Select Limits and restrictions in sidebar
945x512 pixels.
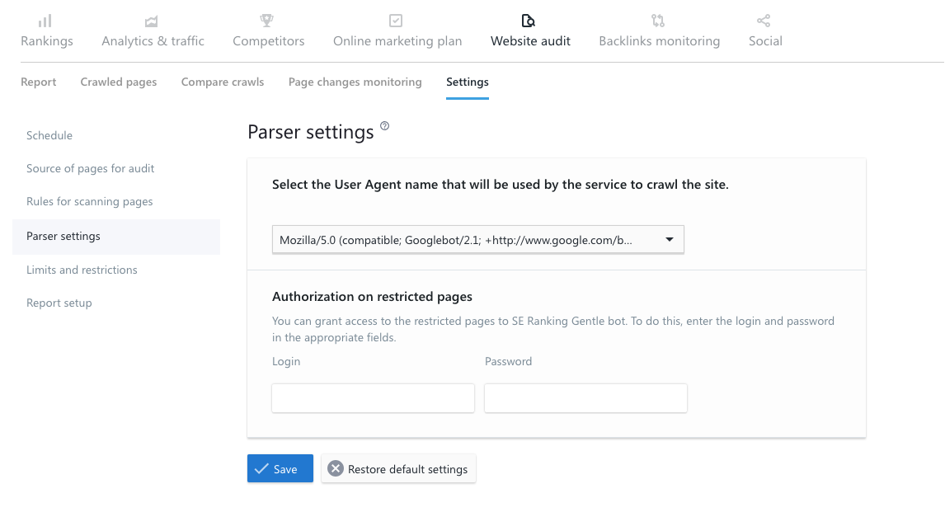coord(82,270)
